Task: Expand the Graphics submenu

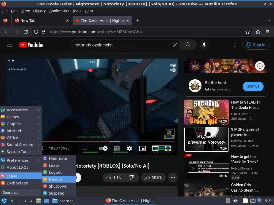Action: pos(21,124)
